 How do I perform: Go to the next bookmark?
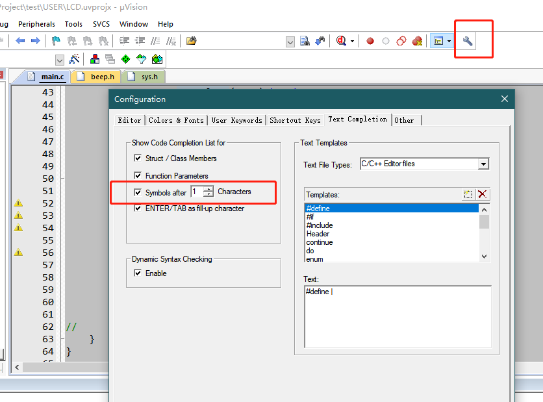[x=88, y=41]
